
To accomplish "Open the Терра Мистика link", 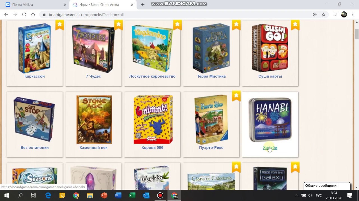I will pos(211,76).
